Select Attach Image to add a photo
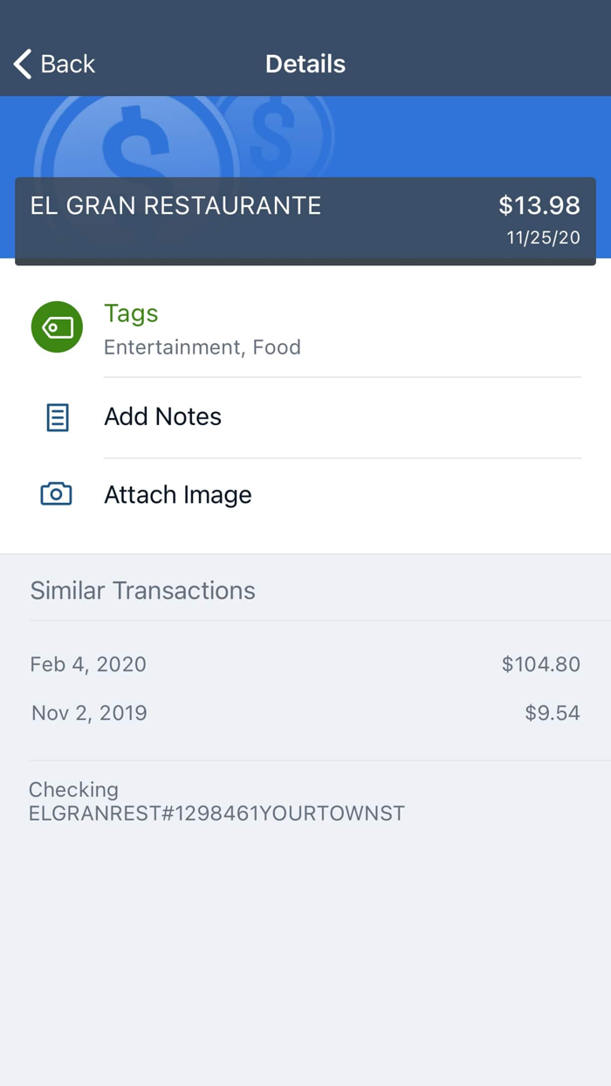This screenshot has width=611, height=1086. point(177,494)
